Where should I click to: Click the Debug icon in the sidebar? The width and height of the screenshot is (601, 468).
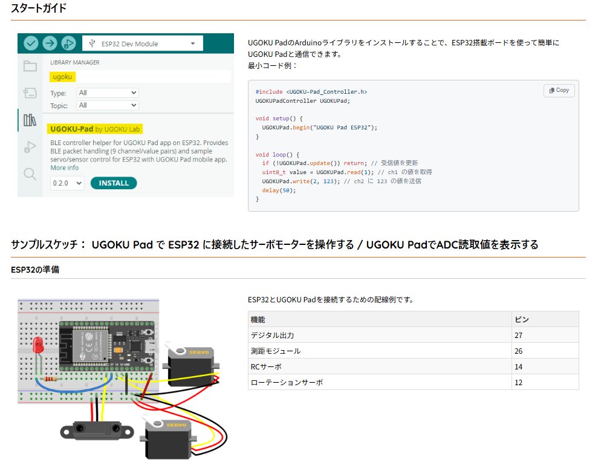click(29, 145)
